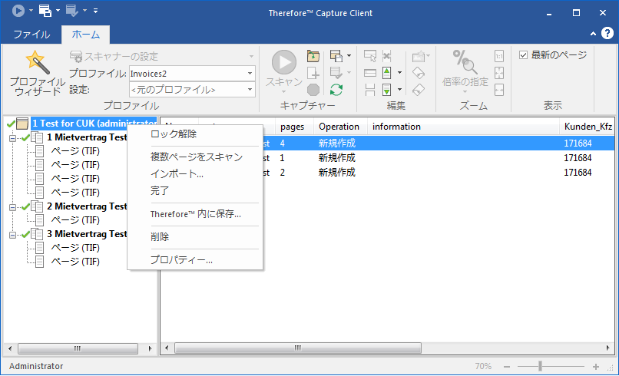Select the 2 Mietvertrag Test document

pyautogui.click(x=87, y=206)
